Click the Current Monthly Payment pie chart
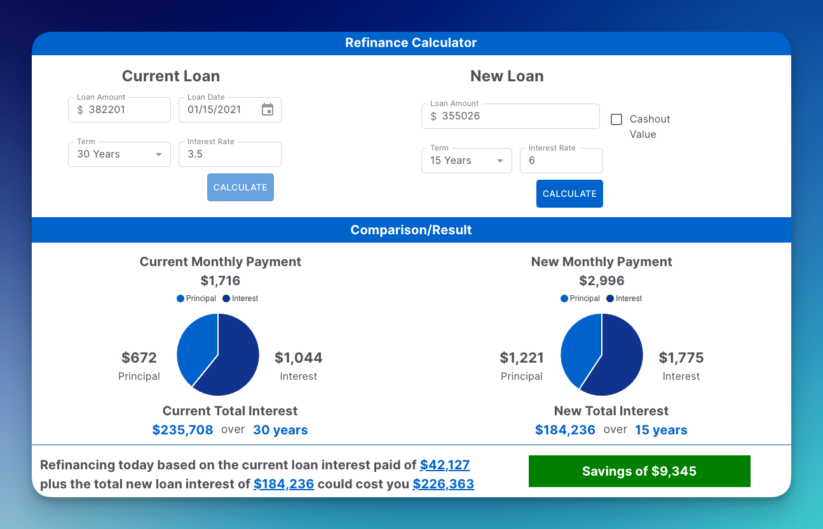Screen dimensions: 823x529 [x=217, y=354]
